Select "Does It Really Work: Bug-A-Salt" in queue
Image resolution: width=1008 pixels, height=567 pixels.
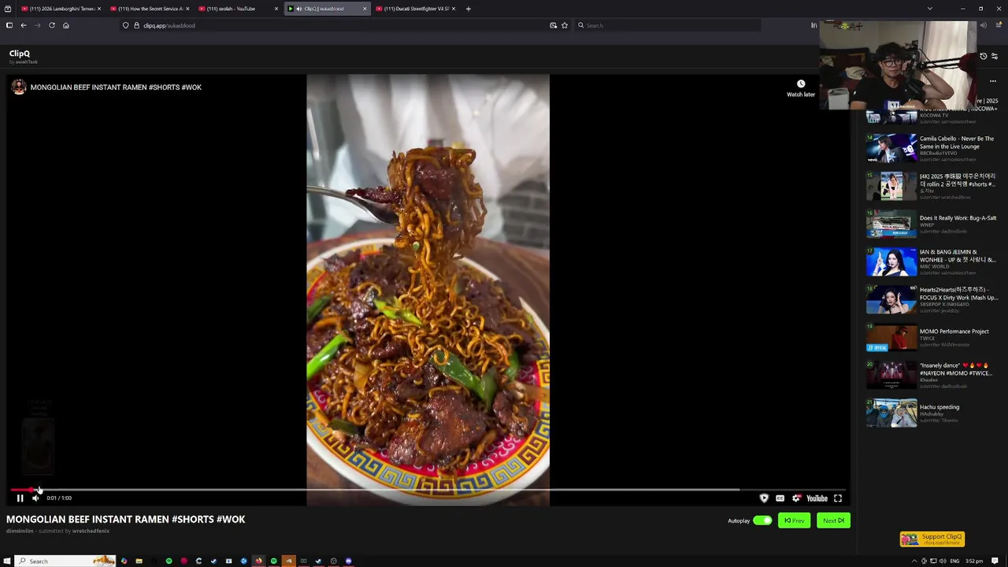coord(958,218)
